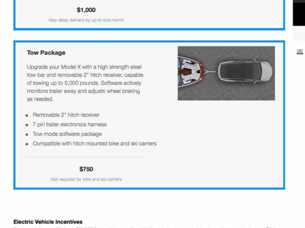The width and height of the screenshot is (305, 228).
Task: Click the Tow Package description paragraph
Action: tap(85, 83)
